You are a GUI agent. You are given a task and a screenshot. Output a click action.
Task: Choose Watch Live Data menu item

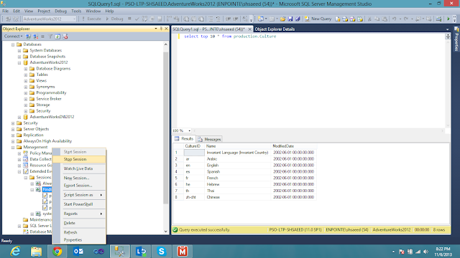[79, 168]
